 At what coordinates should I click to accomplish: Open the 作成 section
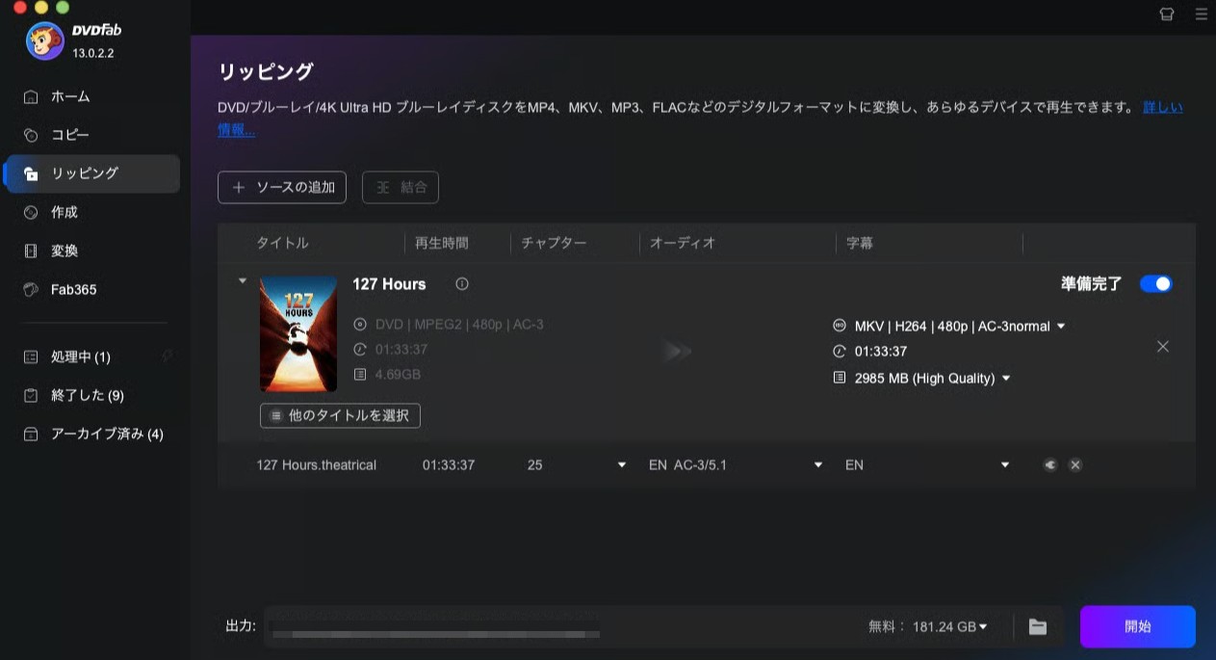point(91,212)
